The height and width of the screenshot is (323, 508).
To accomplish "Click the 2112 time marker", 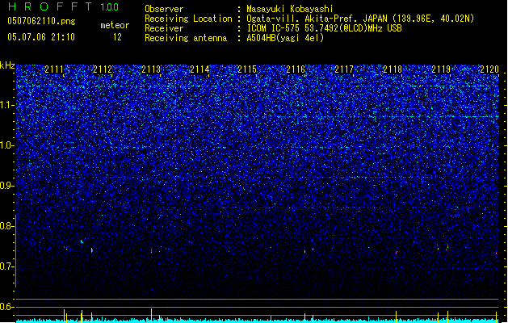I will point(103,69).
